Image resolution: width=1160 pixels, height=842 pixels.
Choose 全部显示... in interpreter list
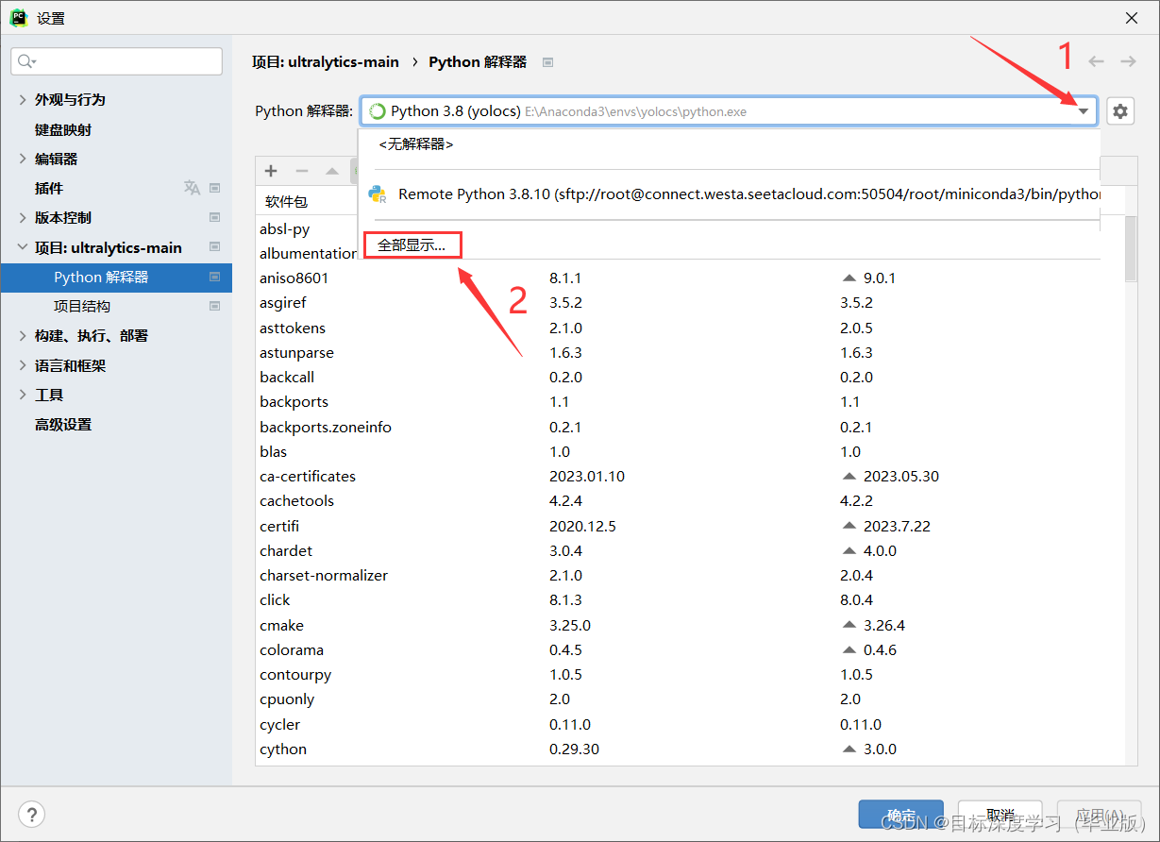tap(412, 245)
